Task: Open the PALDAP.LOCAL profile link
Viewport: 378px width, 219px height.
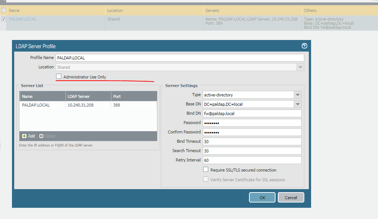Action: pyautogui.click(x=23, y=19)
